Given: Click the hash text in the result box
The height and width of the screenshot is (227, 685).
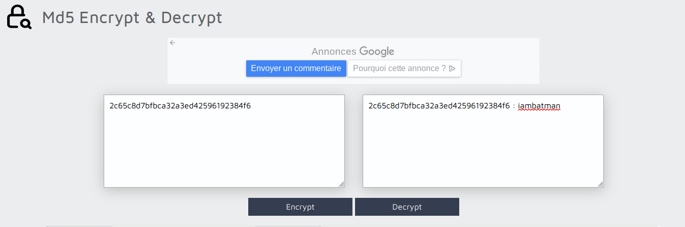Looking at the screenshot, I should 439,106.
